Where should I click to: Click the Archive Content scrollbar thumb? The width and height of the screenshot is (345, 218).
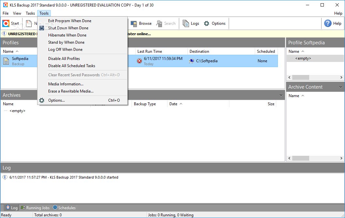[x=301, y=158]
